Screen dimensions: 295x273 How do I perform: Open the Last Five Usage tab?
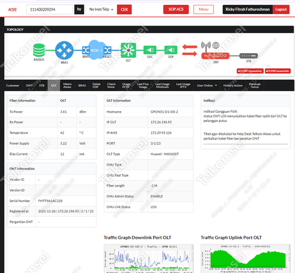(143, 86)
